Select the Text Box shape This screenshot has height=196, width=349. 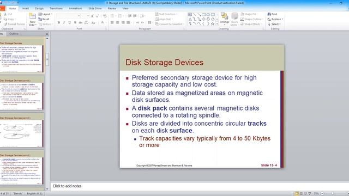tap(190, 15)
